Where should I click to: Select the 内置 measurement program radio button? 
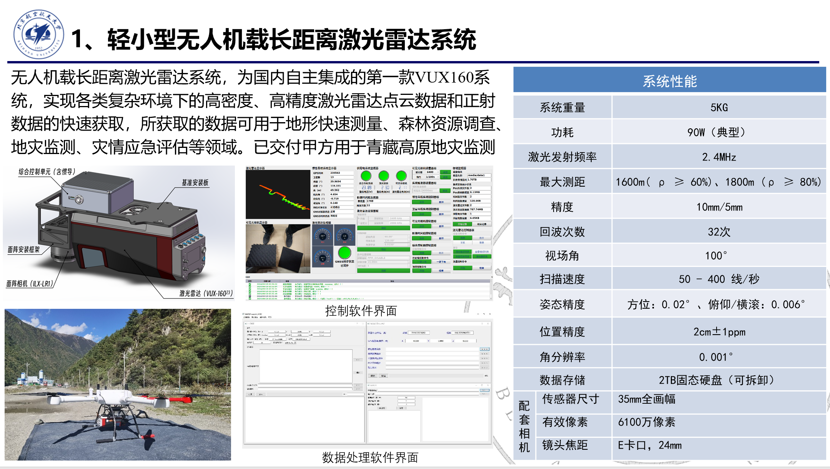(359, 219)
